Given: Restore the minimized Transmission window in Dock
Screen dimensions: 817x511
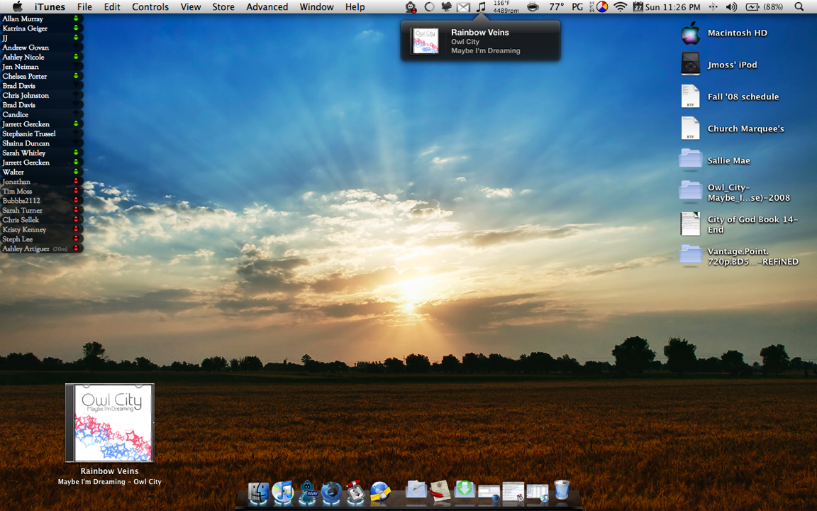Looking at the screenshot, I should pos(513,493).
